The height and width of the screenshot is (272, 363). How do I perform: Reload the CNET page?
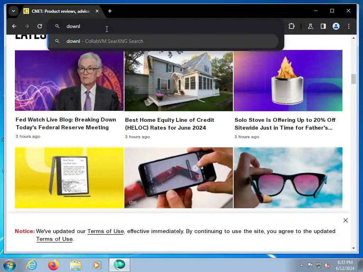(x=40, y=26)
